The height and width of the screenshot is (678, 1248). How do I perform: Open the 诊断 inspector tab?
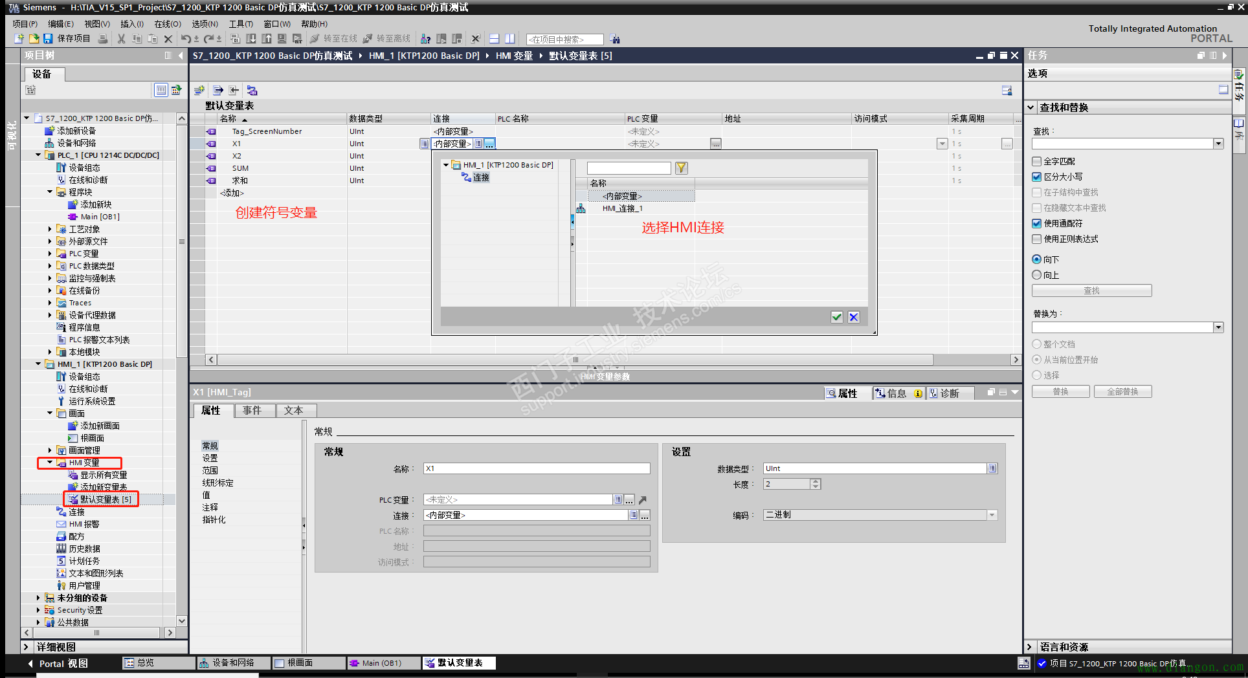(950, 393)
